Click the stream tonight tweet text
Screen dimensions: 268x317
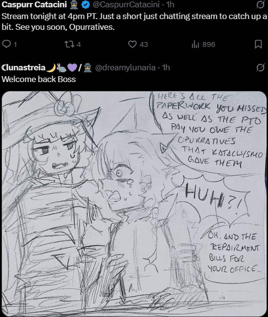pyautogui.click(x=134, y=21)
